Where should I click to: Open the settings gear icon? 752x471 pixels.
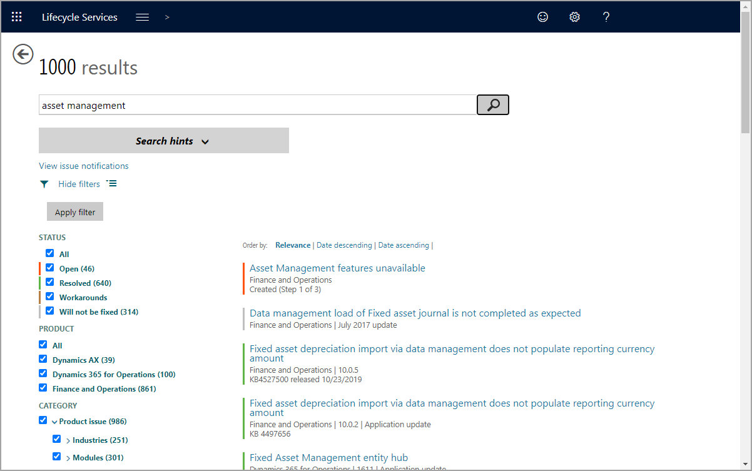[574, 17]
